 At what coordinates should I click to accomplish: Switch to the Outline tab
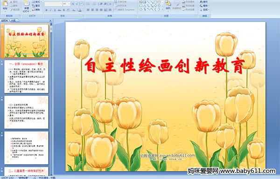(13, 20)
